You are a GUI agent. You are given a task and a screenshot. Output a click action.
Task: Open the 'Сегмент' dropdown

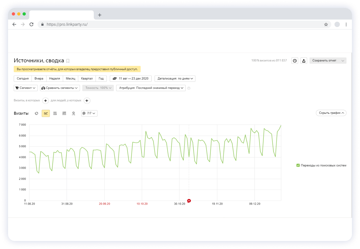26,88
